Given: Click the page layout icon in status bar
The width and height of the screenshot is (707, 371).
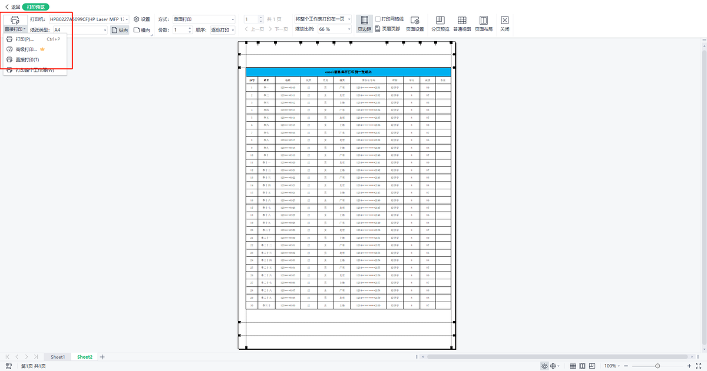Looking at the screenshot, I should coord(583,366).
